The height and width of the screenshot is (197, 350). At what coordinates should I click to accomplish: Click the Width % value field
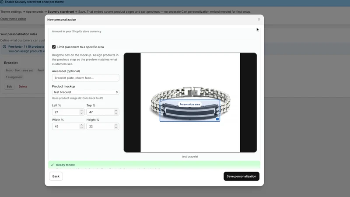(66, 126)
